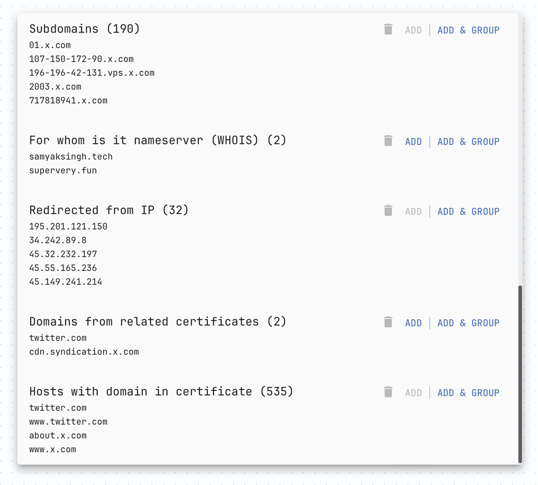Click the IP address 195.201.121.150

point(68,226)
